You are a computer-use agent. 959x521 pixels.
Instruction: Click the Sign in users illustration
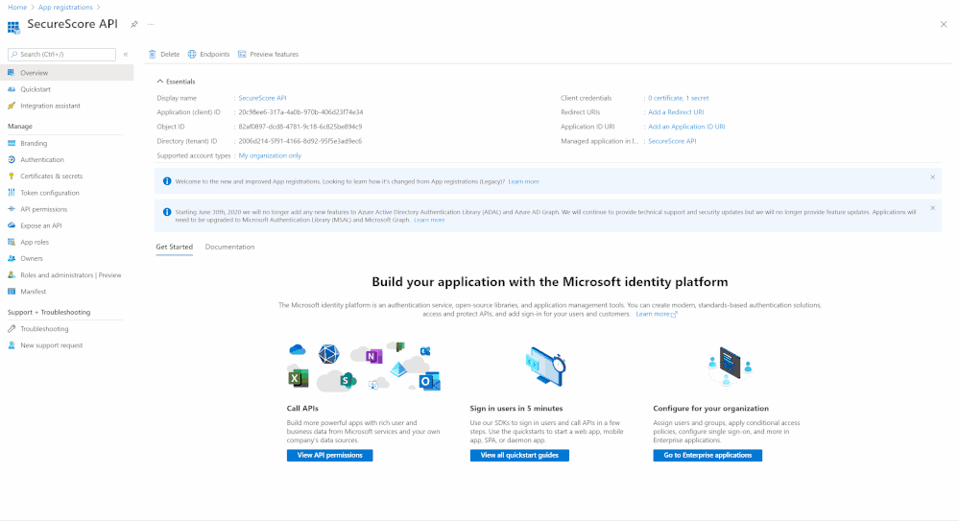pos(545,367)
